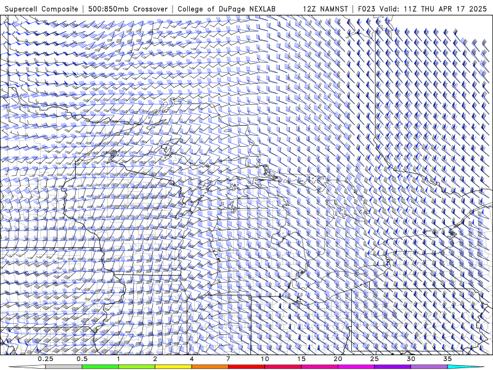Click the red 7–10 color bar segment
Viewport: 493px width, 370px height.
[246, 367]
